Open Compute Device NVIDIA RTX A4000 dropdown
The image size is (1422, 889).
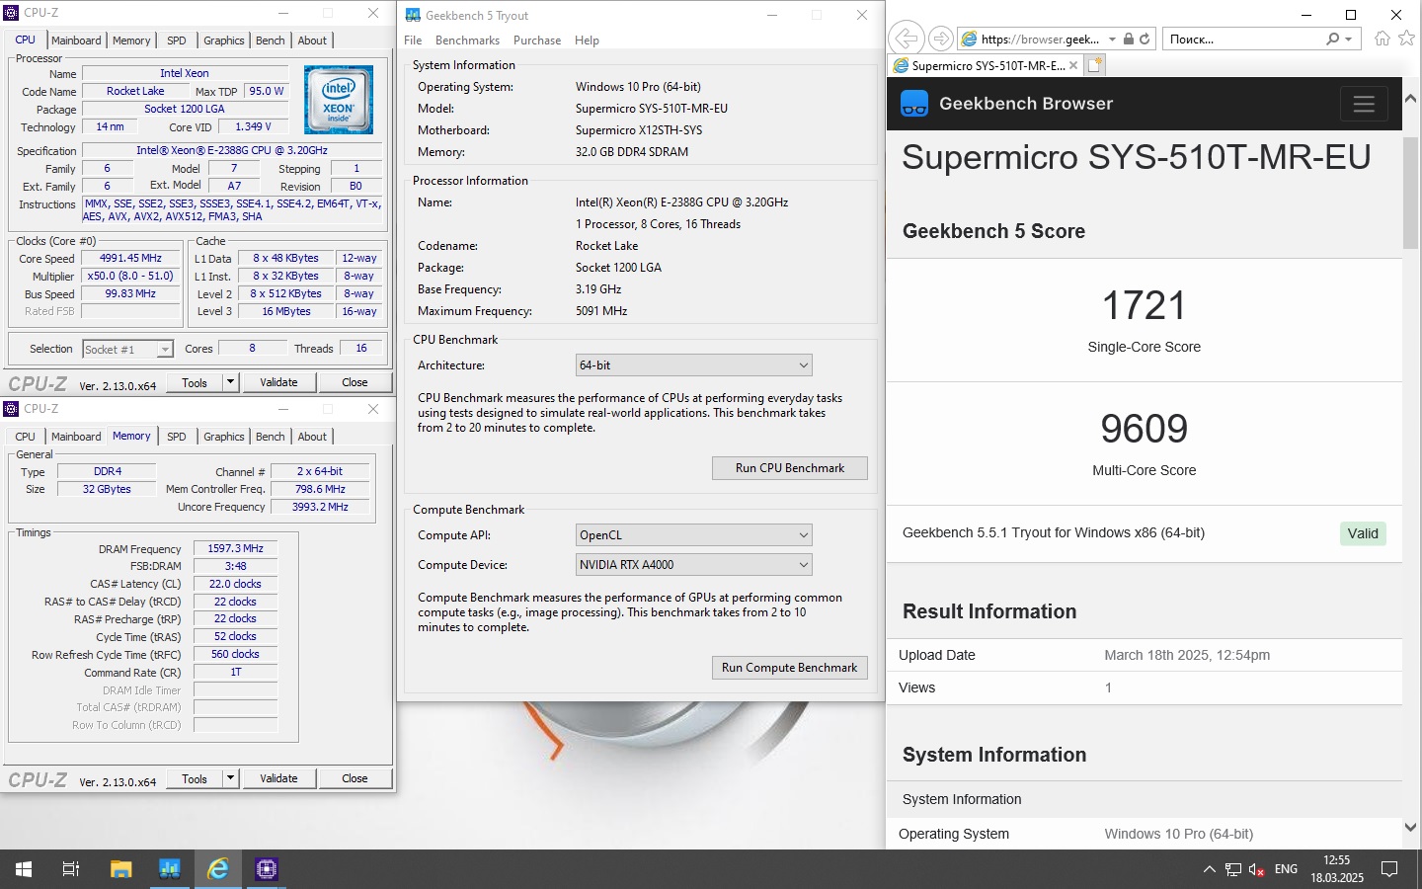click(x=694, y=565)
